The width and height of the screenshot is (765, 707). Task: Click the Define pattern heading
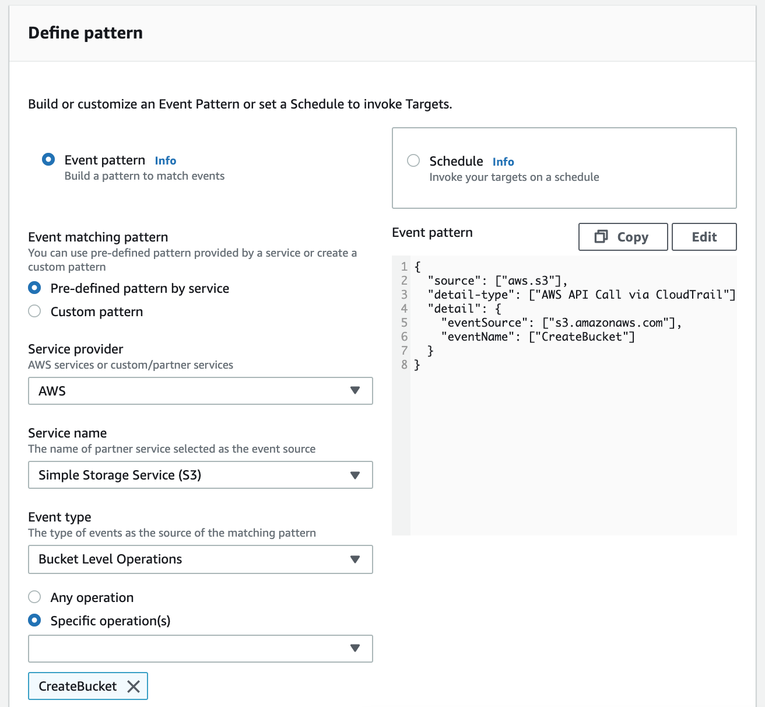coord(86,33)
